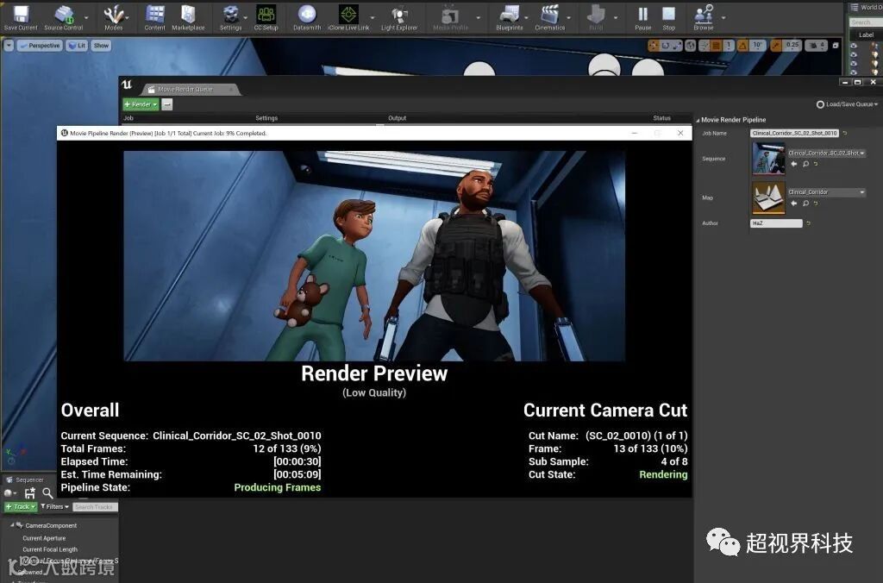Toggle grid snapping in viewport
Image resolution: width=883 pixels, height=583 pixels.
tap(716, 46)
